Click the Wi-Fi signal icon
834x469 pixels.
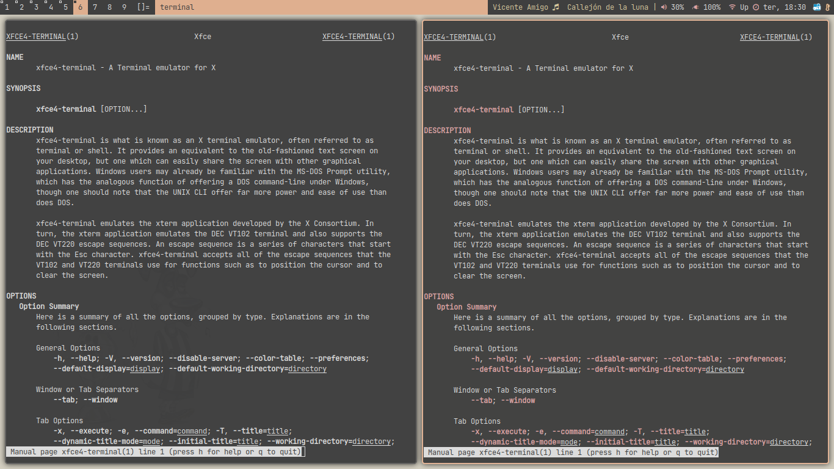tap(732, 7)
